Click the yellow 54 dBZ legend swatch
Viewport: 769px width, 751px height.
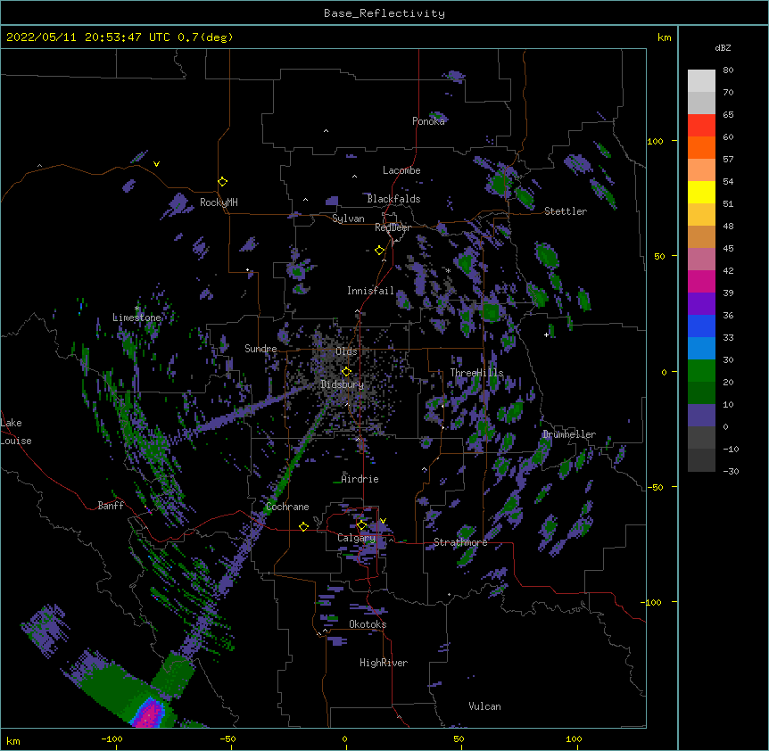coord(701,192)
